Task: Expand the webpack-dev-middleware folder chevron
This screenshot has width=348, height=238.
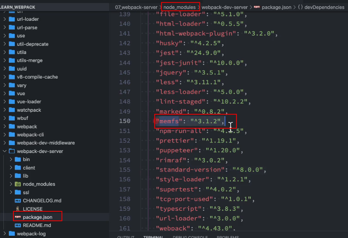Action: [x=5, y=143]
